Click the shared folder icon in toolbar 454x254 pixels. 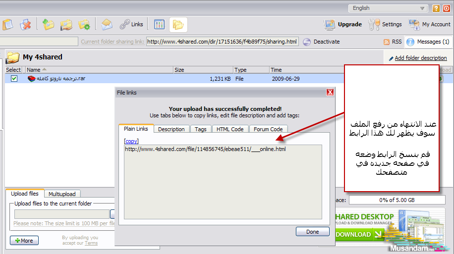coord(66,25)
